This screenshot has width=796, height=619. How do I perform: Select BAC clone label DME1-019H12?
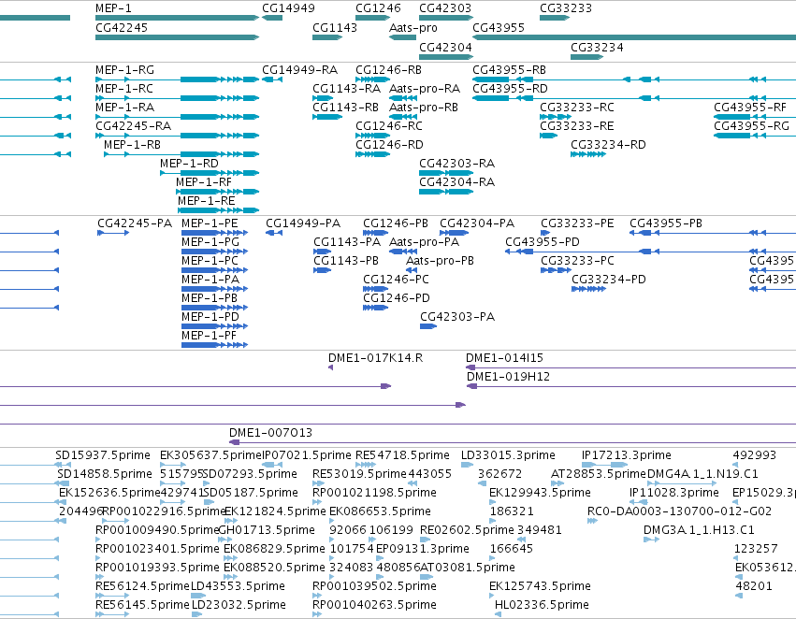(508, 377)
